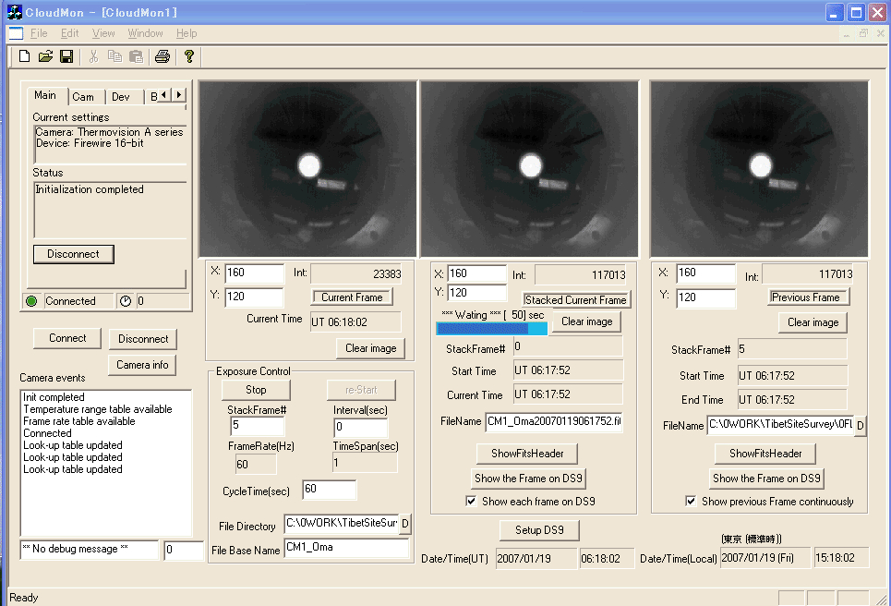Viewport: 891px width, 606px height.
Task: Click the Copy toolbar icon
Action: pyautogui.click(x=114, y=56)
